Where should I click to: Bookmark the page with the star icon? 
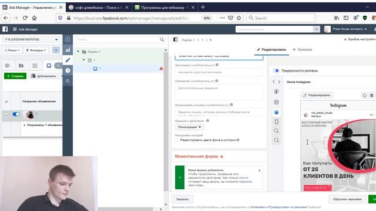point(239,18)
